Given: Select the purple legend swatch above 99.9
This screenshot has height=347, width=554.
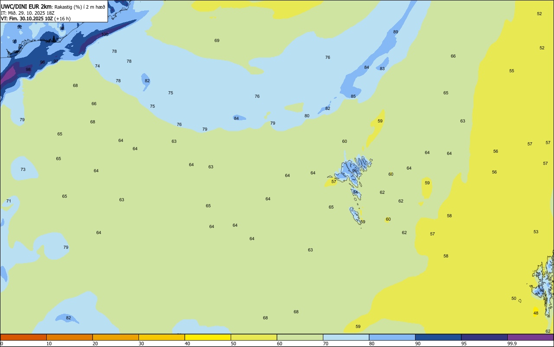Looking at the screenshot, I should click(x=530, y=337).
